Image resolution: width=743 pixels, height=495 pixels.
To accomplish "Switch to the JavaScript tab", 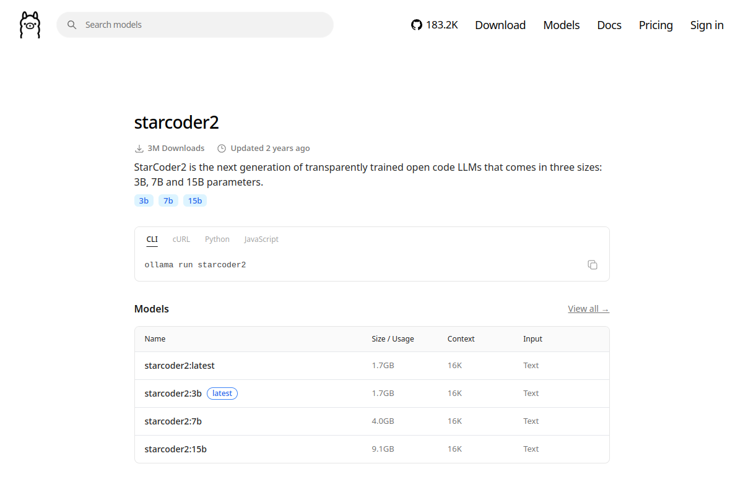I will 261,239.
